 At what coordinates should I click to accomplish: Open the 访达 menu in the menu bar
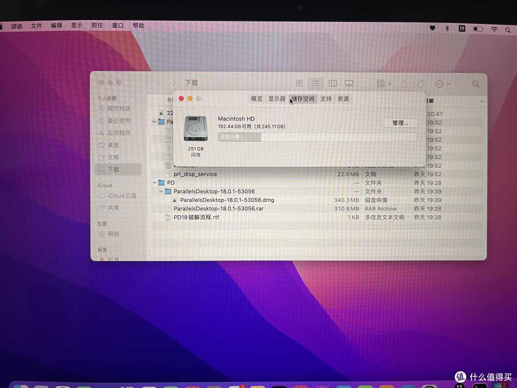[x=16, y=26]
